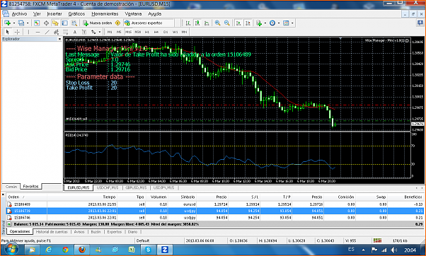
Task: Open the Gráficos menu
Action: pos(76,14)
